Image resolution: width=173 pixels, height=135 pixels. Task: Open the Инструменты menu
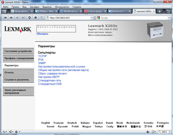coord(62,7)
